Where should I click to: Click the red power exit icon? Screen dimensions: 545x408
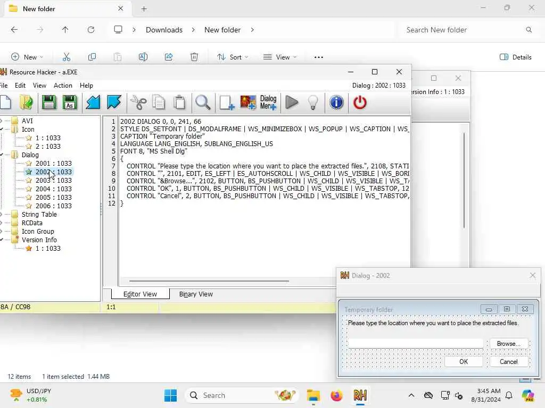(x=360, y=103)
